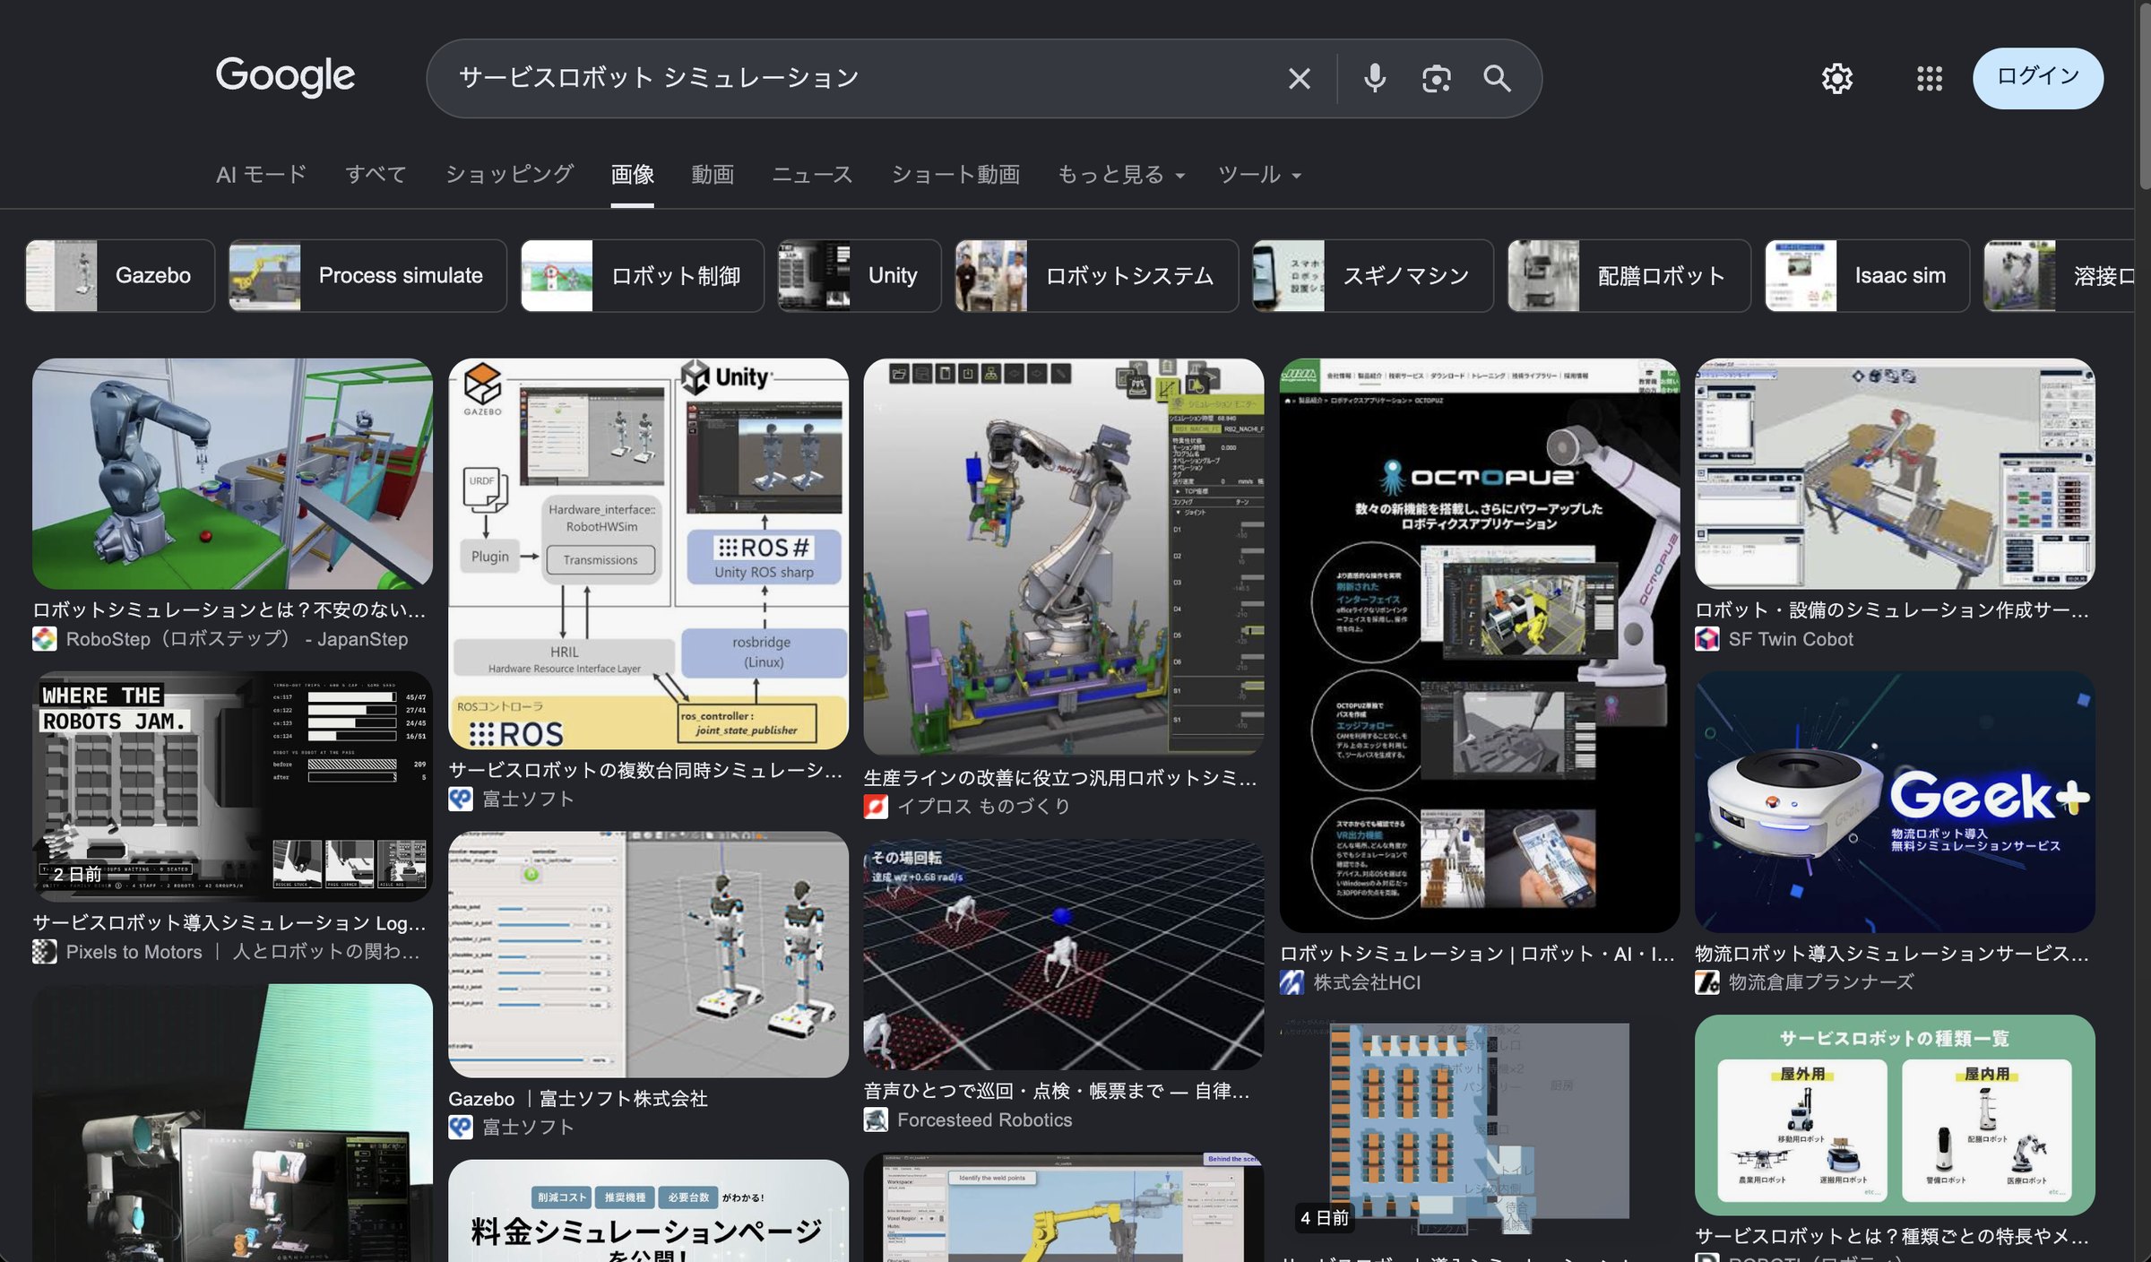Click the Google logo
This screenshot has height=1262, width=2151.
coord(285,77)
